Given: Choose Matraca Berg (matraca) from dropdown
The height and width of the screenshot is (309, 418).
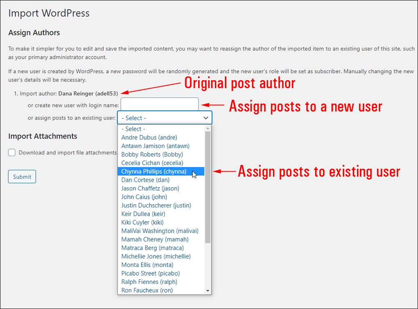Looking at the screenshot, I should (x=161, y=248).
